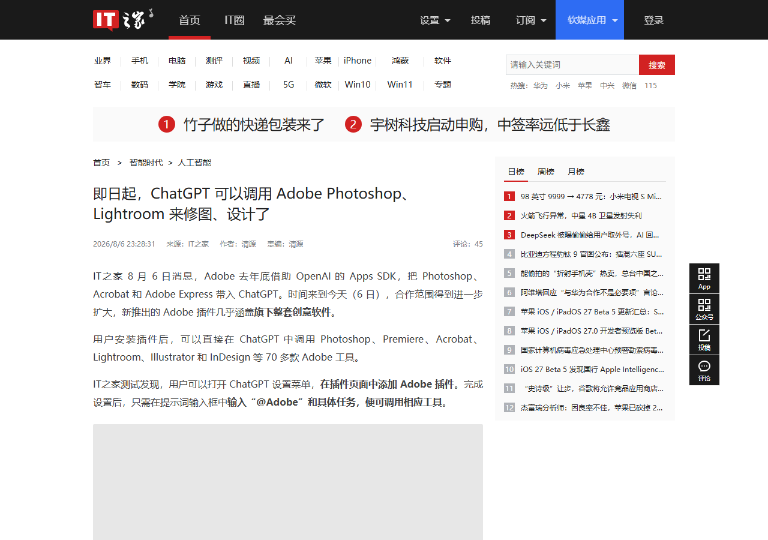Image resolution: width=768 pixels, height=540 pixels.
Task: Open the 苹果 category
Action: pyautogui.click(x=323, y=61)
